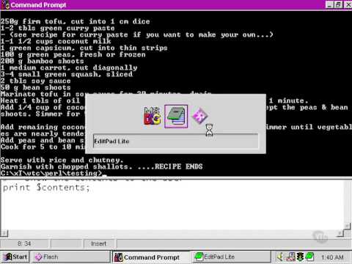Click the 'EditPad Lite' label in task switcher
Image resolution: width=352 pixels, height=264 pixels.
[111, 142]
